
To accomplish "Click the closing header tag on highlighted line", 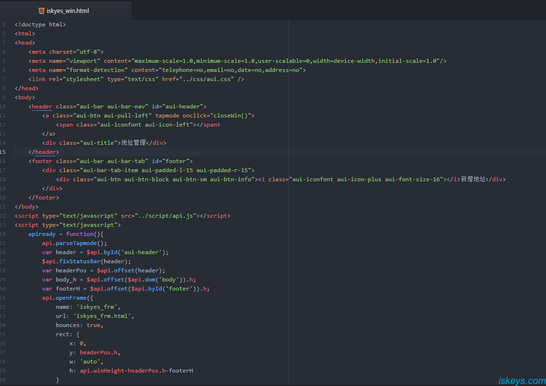I will [x=45, y=152].
